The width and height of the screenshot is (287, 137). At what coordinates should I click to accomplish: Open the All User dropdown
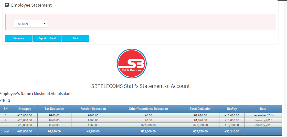point(31,24)
